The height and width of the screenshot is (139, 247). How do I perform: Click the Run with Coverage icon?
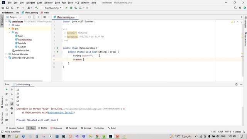point(76,8)
